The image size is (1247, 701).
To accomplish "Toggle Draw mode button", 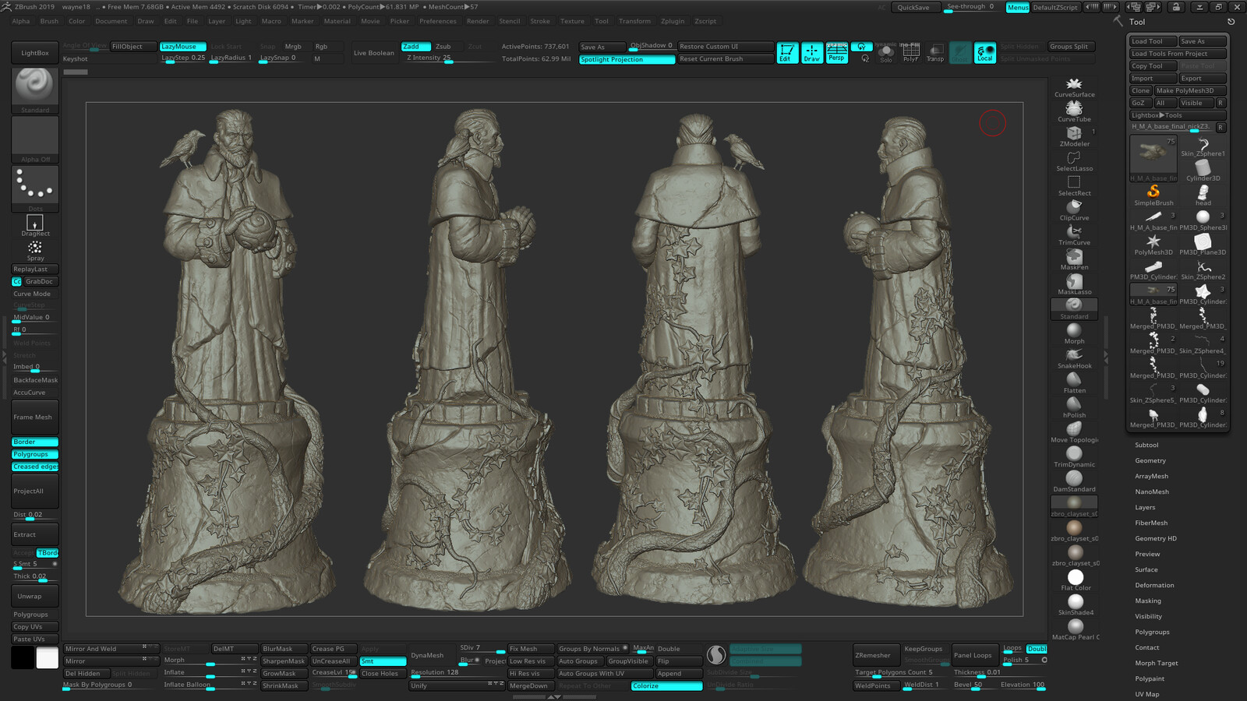I will 812,53.
